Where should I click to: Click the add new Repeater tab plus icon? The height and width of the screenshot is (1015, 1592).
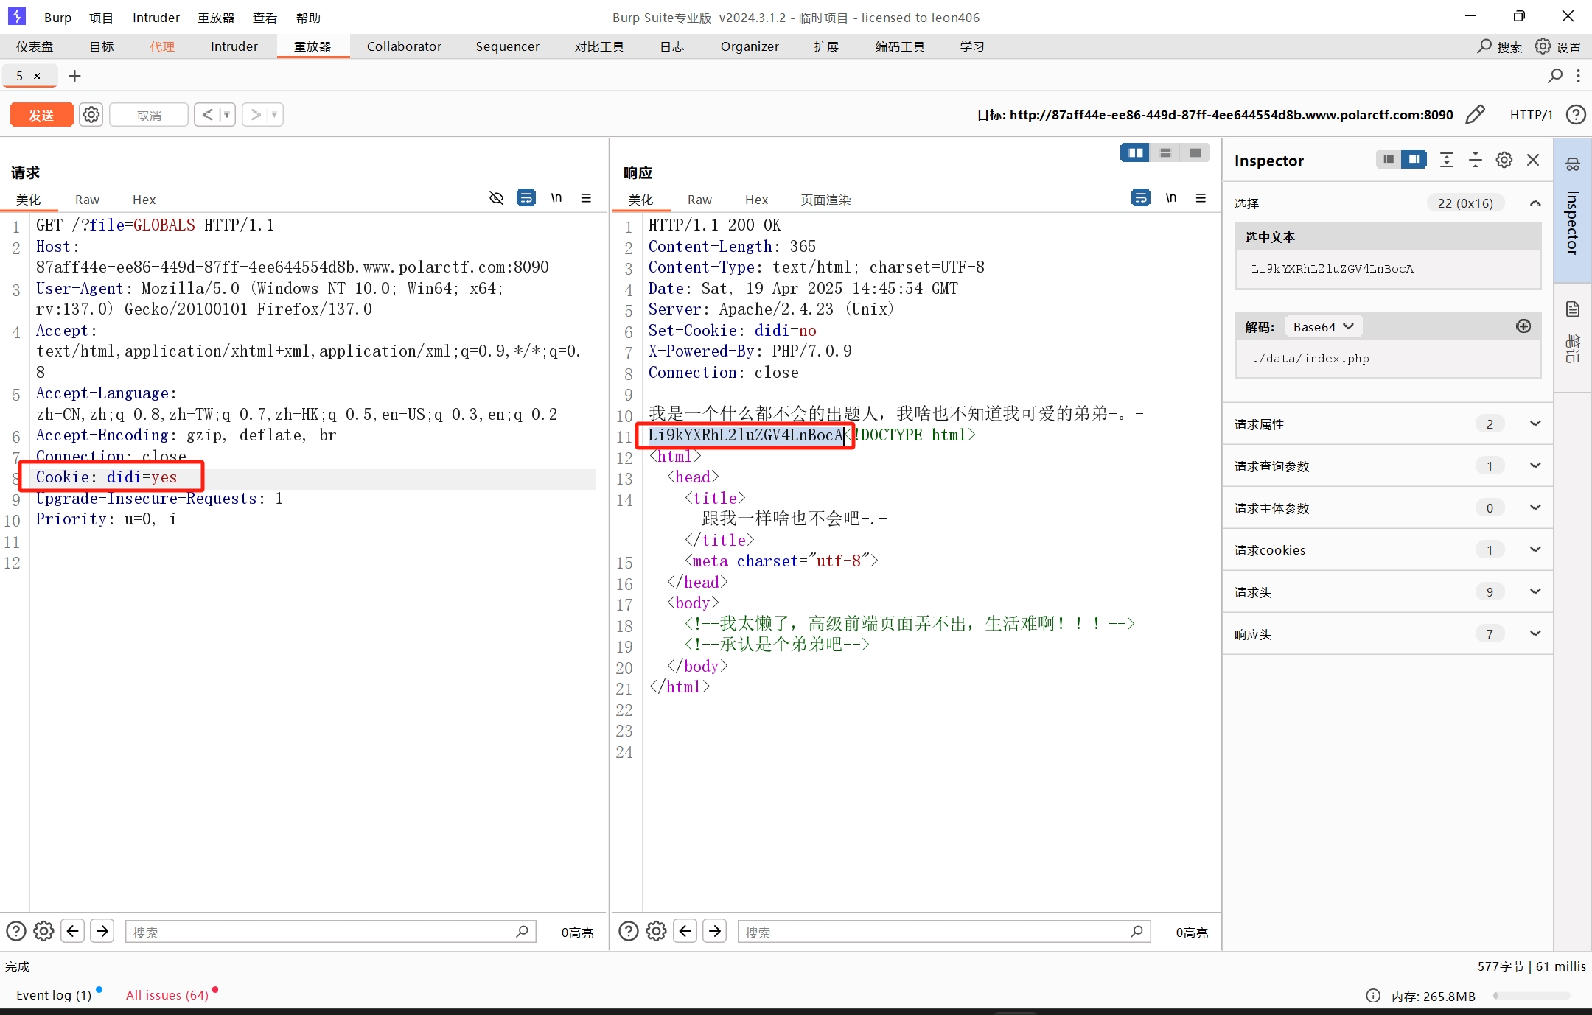[74, 76]
